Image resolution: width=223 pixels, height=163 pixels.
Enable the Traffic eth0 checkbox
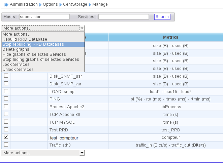click(x=6, y=145)
